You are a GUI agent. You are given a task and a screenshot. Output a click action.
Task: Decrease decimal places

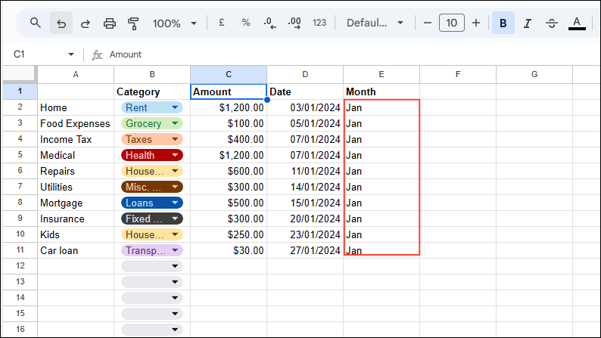click(x=269, y=23)
